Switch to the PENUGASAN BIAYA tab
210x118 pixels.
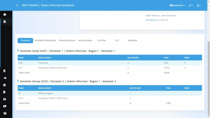(67, 40)
